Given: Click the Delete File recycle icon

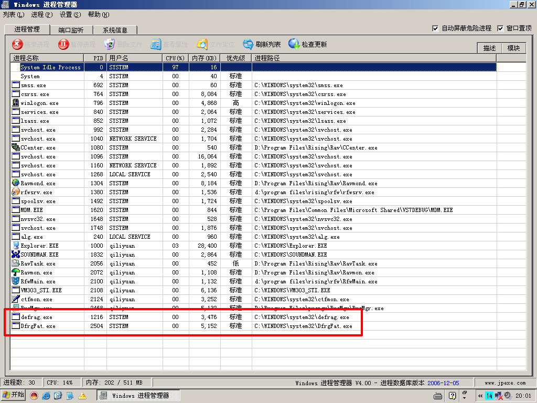Looking at the screenshot, I should [109, 44].
